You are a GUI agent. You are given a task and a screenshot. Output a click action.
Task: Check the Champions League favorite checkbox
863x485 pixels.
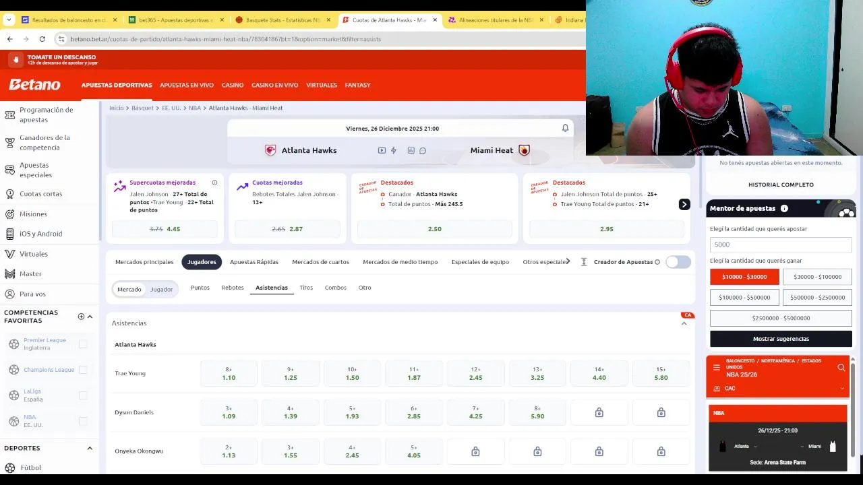pyautogui.click(x=83, y=370)
